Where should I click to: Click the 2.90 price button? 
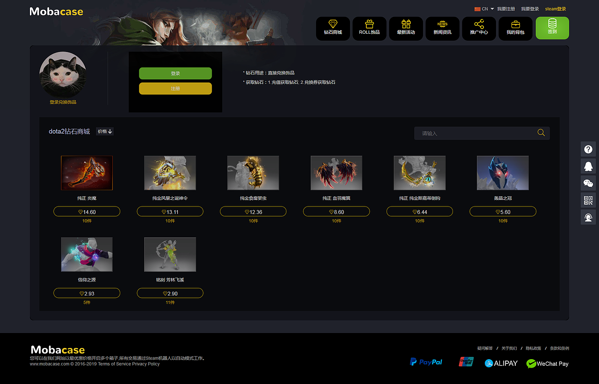tap(170, 293)
